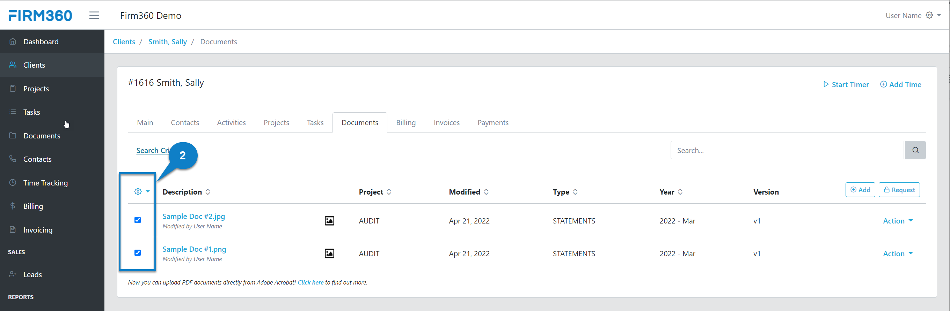Click the Version column header
The width and height of the screenshot is (950, 311).
(766, 192)
